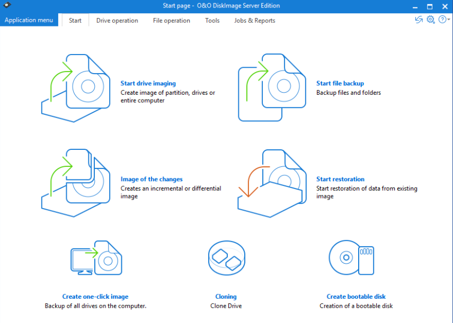Screen dimensions: 453x323
Task: Click 'Backup of all drives on the computer.' text
Action: pos(95,306)
